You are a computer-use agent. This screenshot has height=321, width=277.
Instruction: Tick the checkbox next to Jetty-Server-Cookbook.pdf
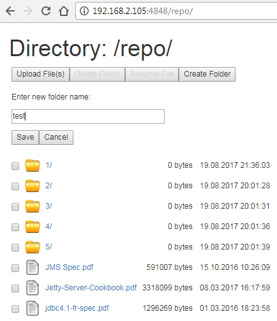15,288
